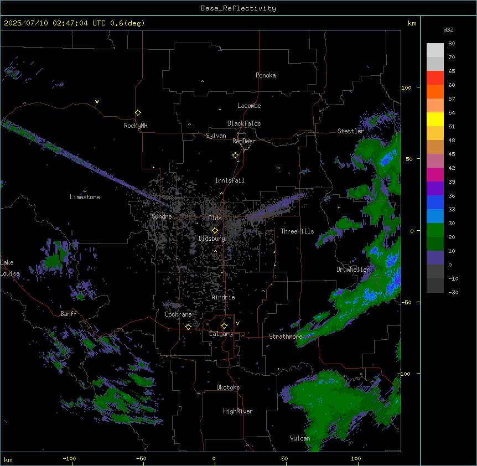This screenshot has height=466, width=477.
Task: Pick the slate 0-10 dBZ legend swatch
Action: point(435,258)
